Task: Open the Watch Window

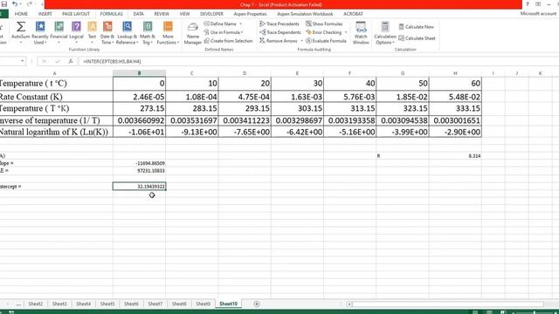Action: click(361, 33)
